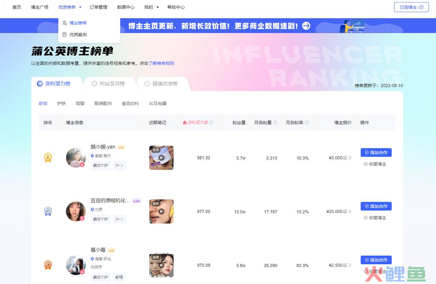Screen dimensions: 436x284
Task: Switch to the 食品饮料 category tab
Action: pos(130,104)
